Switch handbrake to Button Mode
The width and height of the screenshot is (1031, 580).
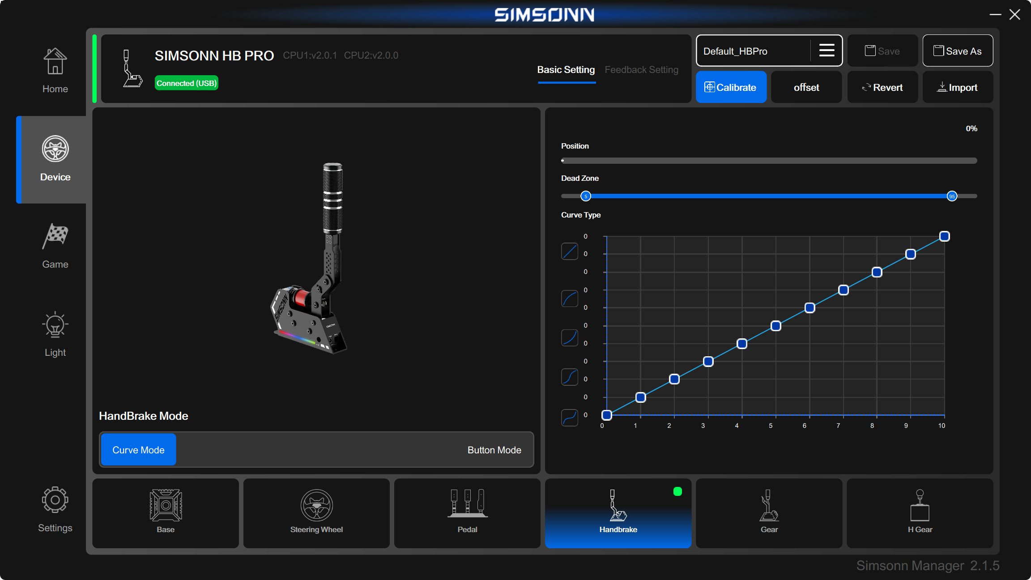(x=494, y=450)
